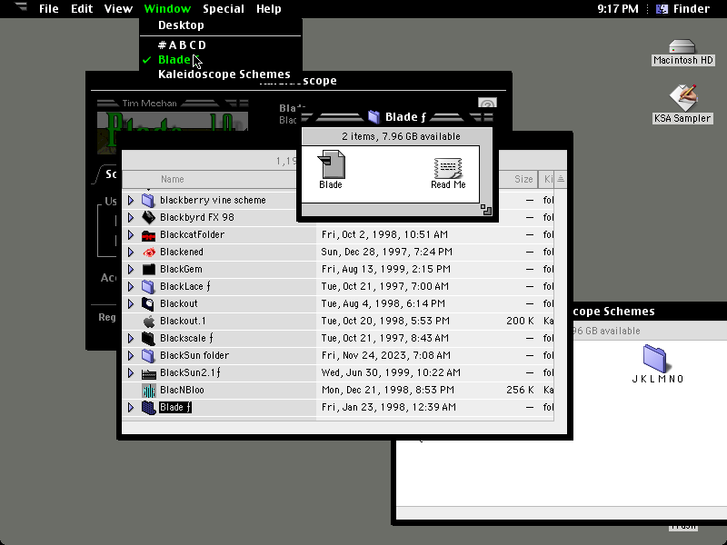Viewport: 727px width, 545px height.
Task: Choose Kaleidoscope Schemes in Window menu
Action: (221, 74)
